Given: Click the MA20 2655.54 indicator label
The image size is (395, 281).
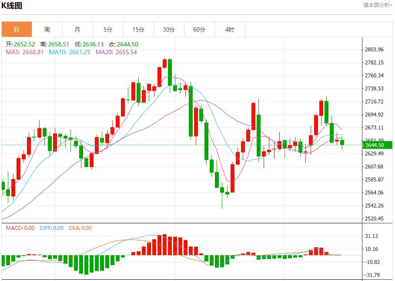Looking at the screenshot, I should click(116, 52).
